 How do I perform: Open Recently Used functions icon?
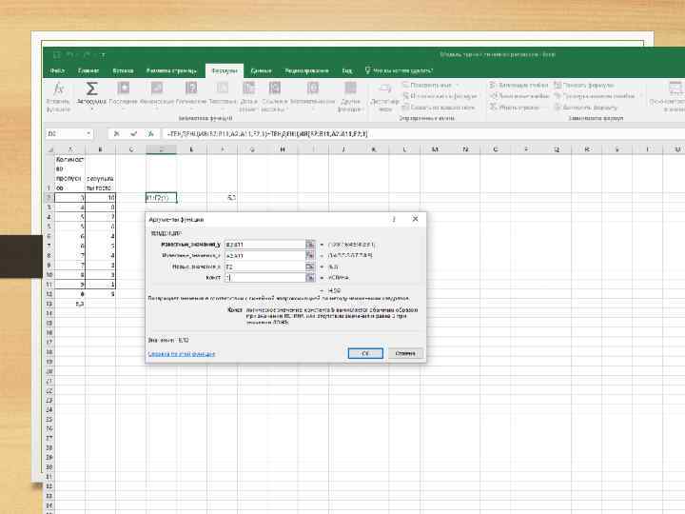pyautogui.click(x=124, y=89)
